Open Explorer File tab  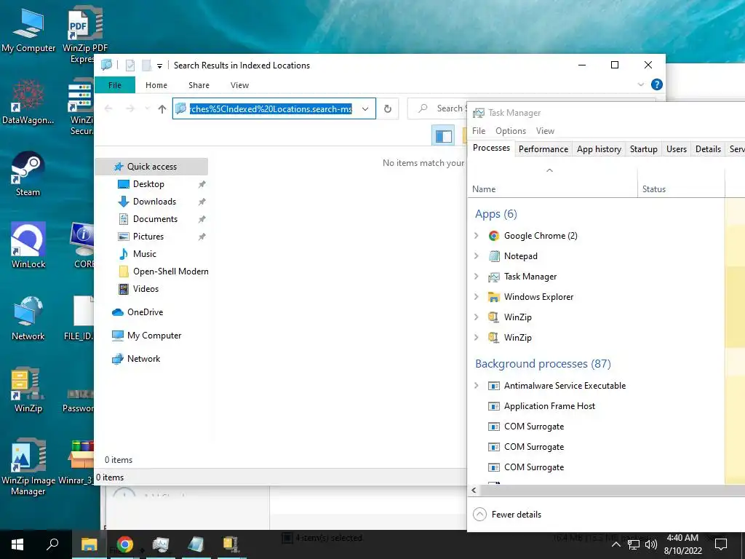[115, 85]
